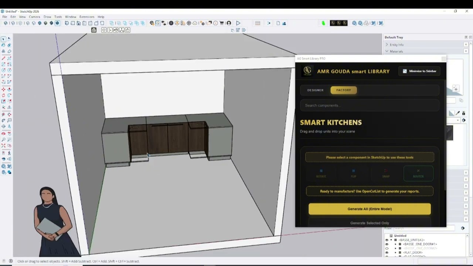Choose the Zoom magnifier tool
The image size is (473, 266).
pyautogui.click(x=3, y=140)
